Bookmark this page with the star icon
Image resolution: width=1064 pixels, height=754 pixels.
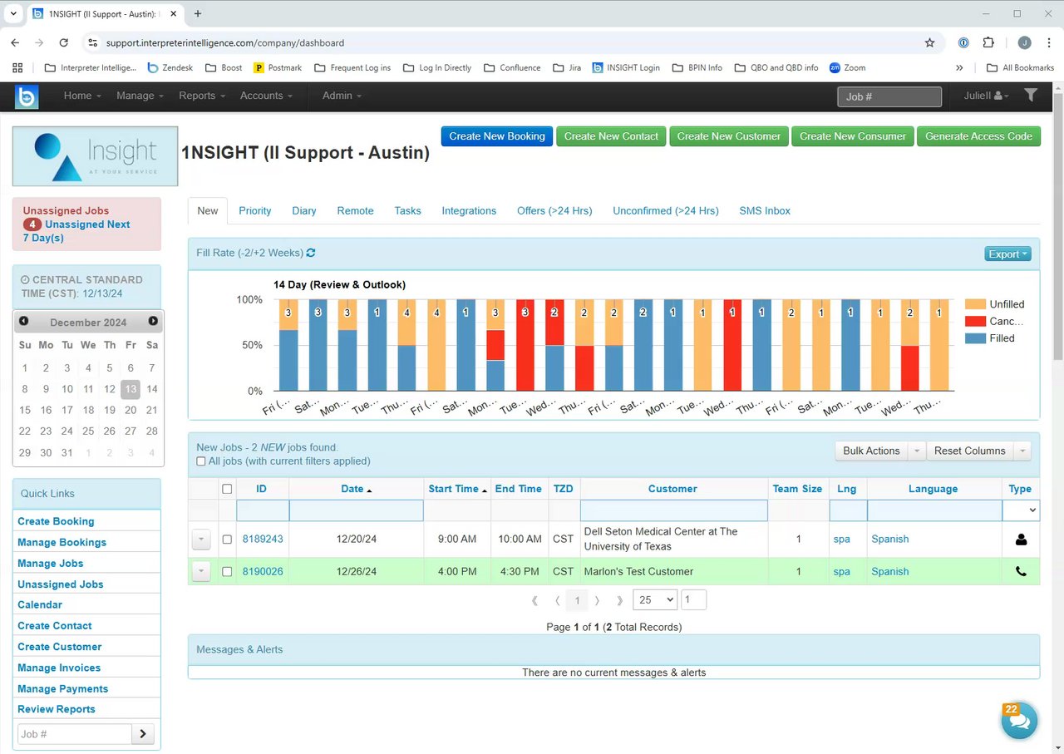pos(929,42)
